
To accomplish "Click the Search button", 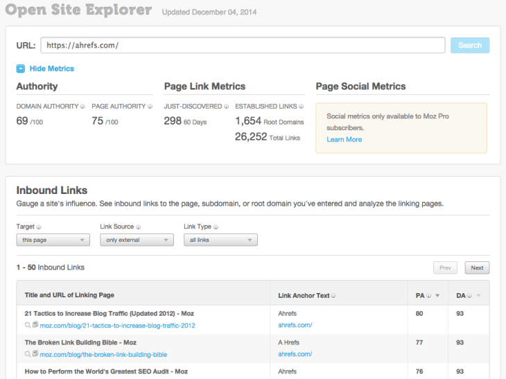I will coord(470,45).
